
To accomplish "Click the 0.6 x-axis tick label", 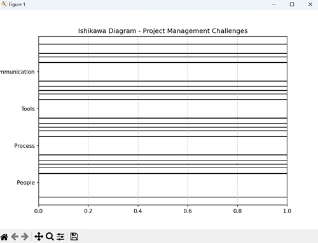I will click(x=188, y=211).
